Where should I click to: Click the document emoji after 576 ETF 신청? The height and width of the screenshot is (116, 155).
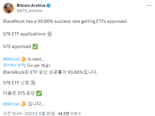click(33, 83)
